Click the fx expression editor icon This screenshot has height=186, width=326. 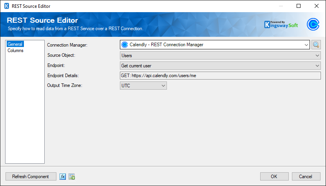(x=63, y=177)
